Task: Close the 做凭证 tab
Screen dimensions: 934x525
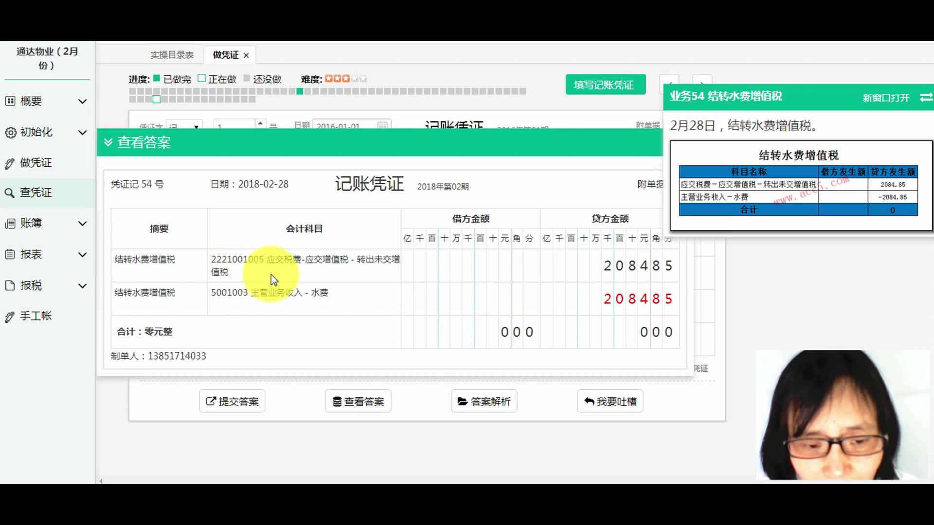Action: tap(246, 55)
